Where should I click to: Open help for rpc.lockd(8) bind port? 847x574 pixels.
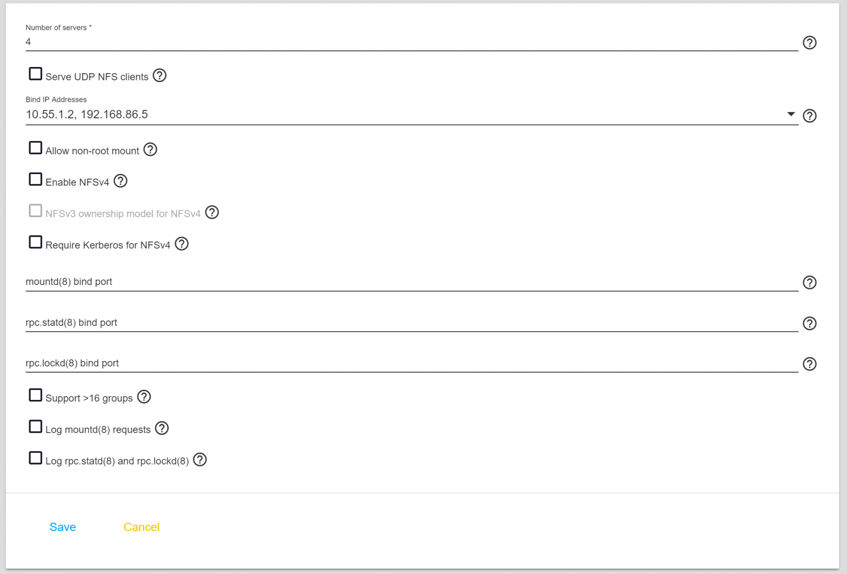[x=809, y=364]
